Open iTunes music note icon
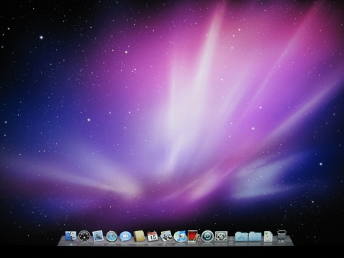Screen dimensions: 344x258 (180, 237)
